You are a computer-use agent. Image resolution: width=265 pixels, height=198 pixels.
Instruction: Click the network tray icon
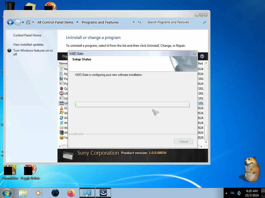(233, 193)
